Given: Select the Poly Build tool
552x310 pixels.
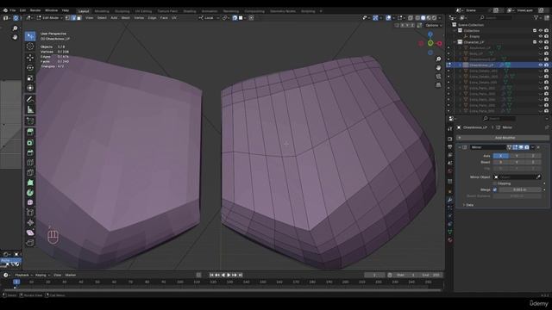Looking at the screenshot, I should click(x=30, y=183).
